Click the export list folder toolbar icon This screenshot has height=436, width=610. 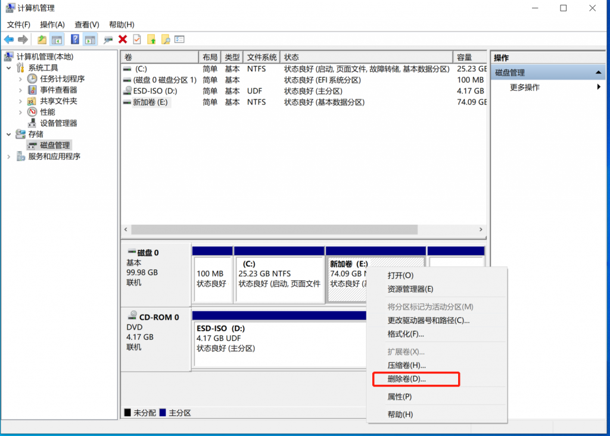[x=42, y=39]
